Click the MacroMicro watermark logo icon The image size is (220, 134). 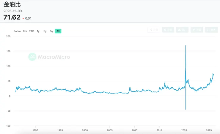coord(32,57)
